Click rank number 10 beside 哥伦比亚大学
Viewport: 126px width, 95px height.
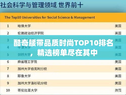(8, 90)
